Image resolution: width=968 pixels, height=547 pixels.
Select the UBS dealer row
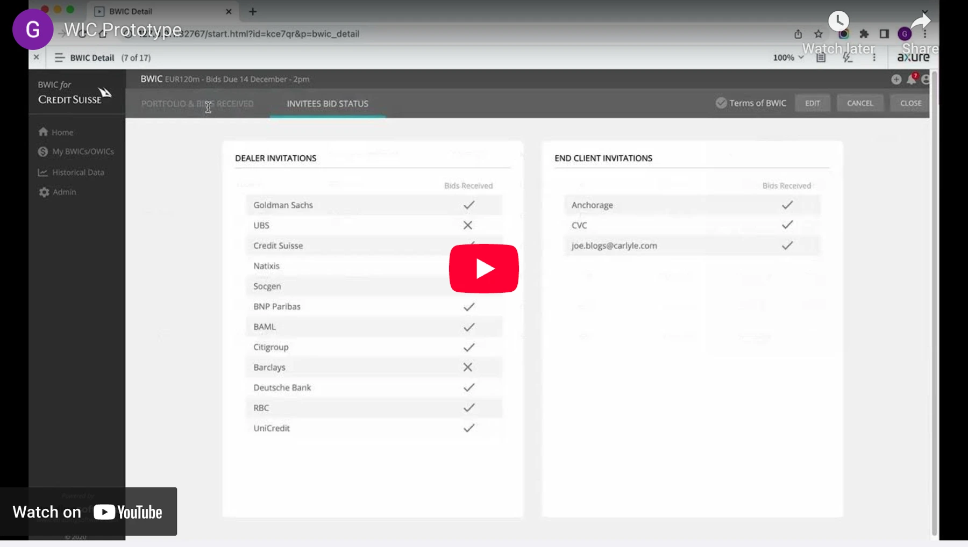[374, 225]
